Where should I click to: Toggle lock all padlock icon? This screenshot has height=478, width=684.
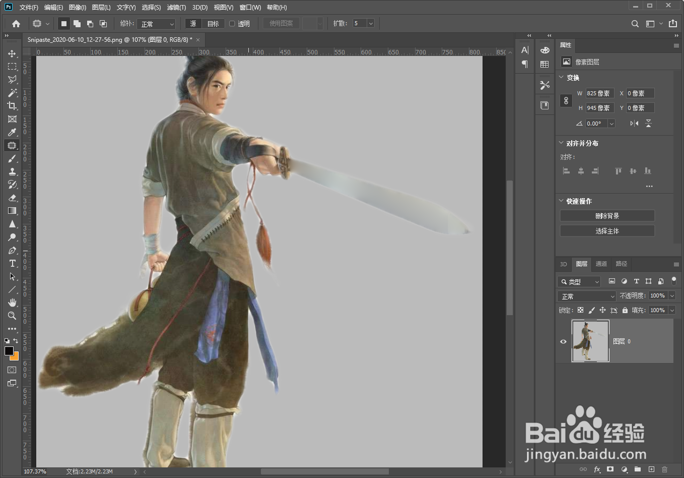click(625, 310)
